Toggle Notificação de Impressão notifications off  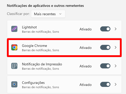105,66
